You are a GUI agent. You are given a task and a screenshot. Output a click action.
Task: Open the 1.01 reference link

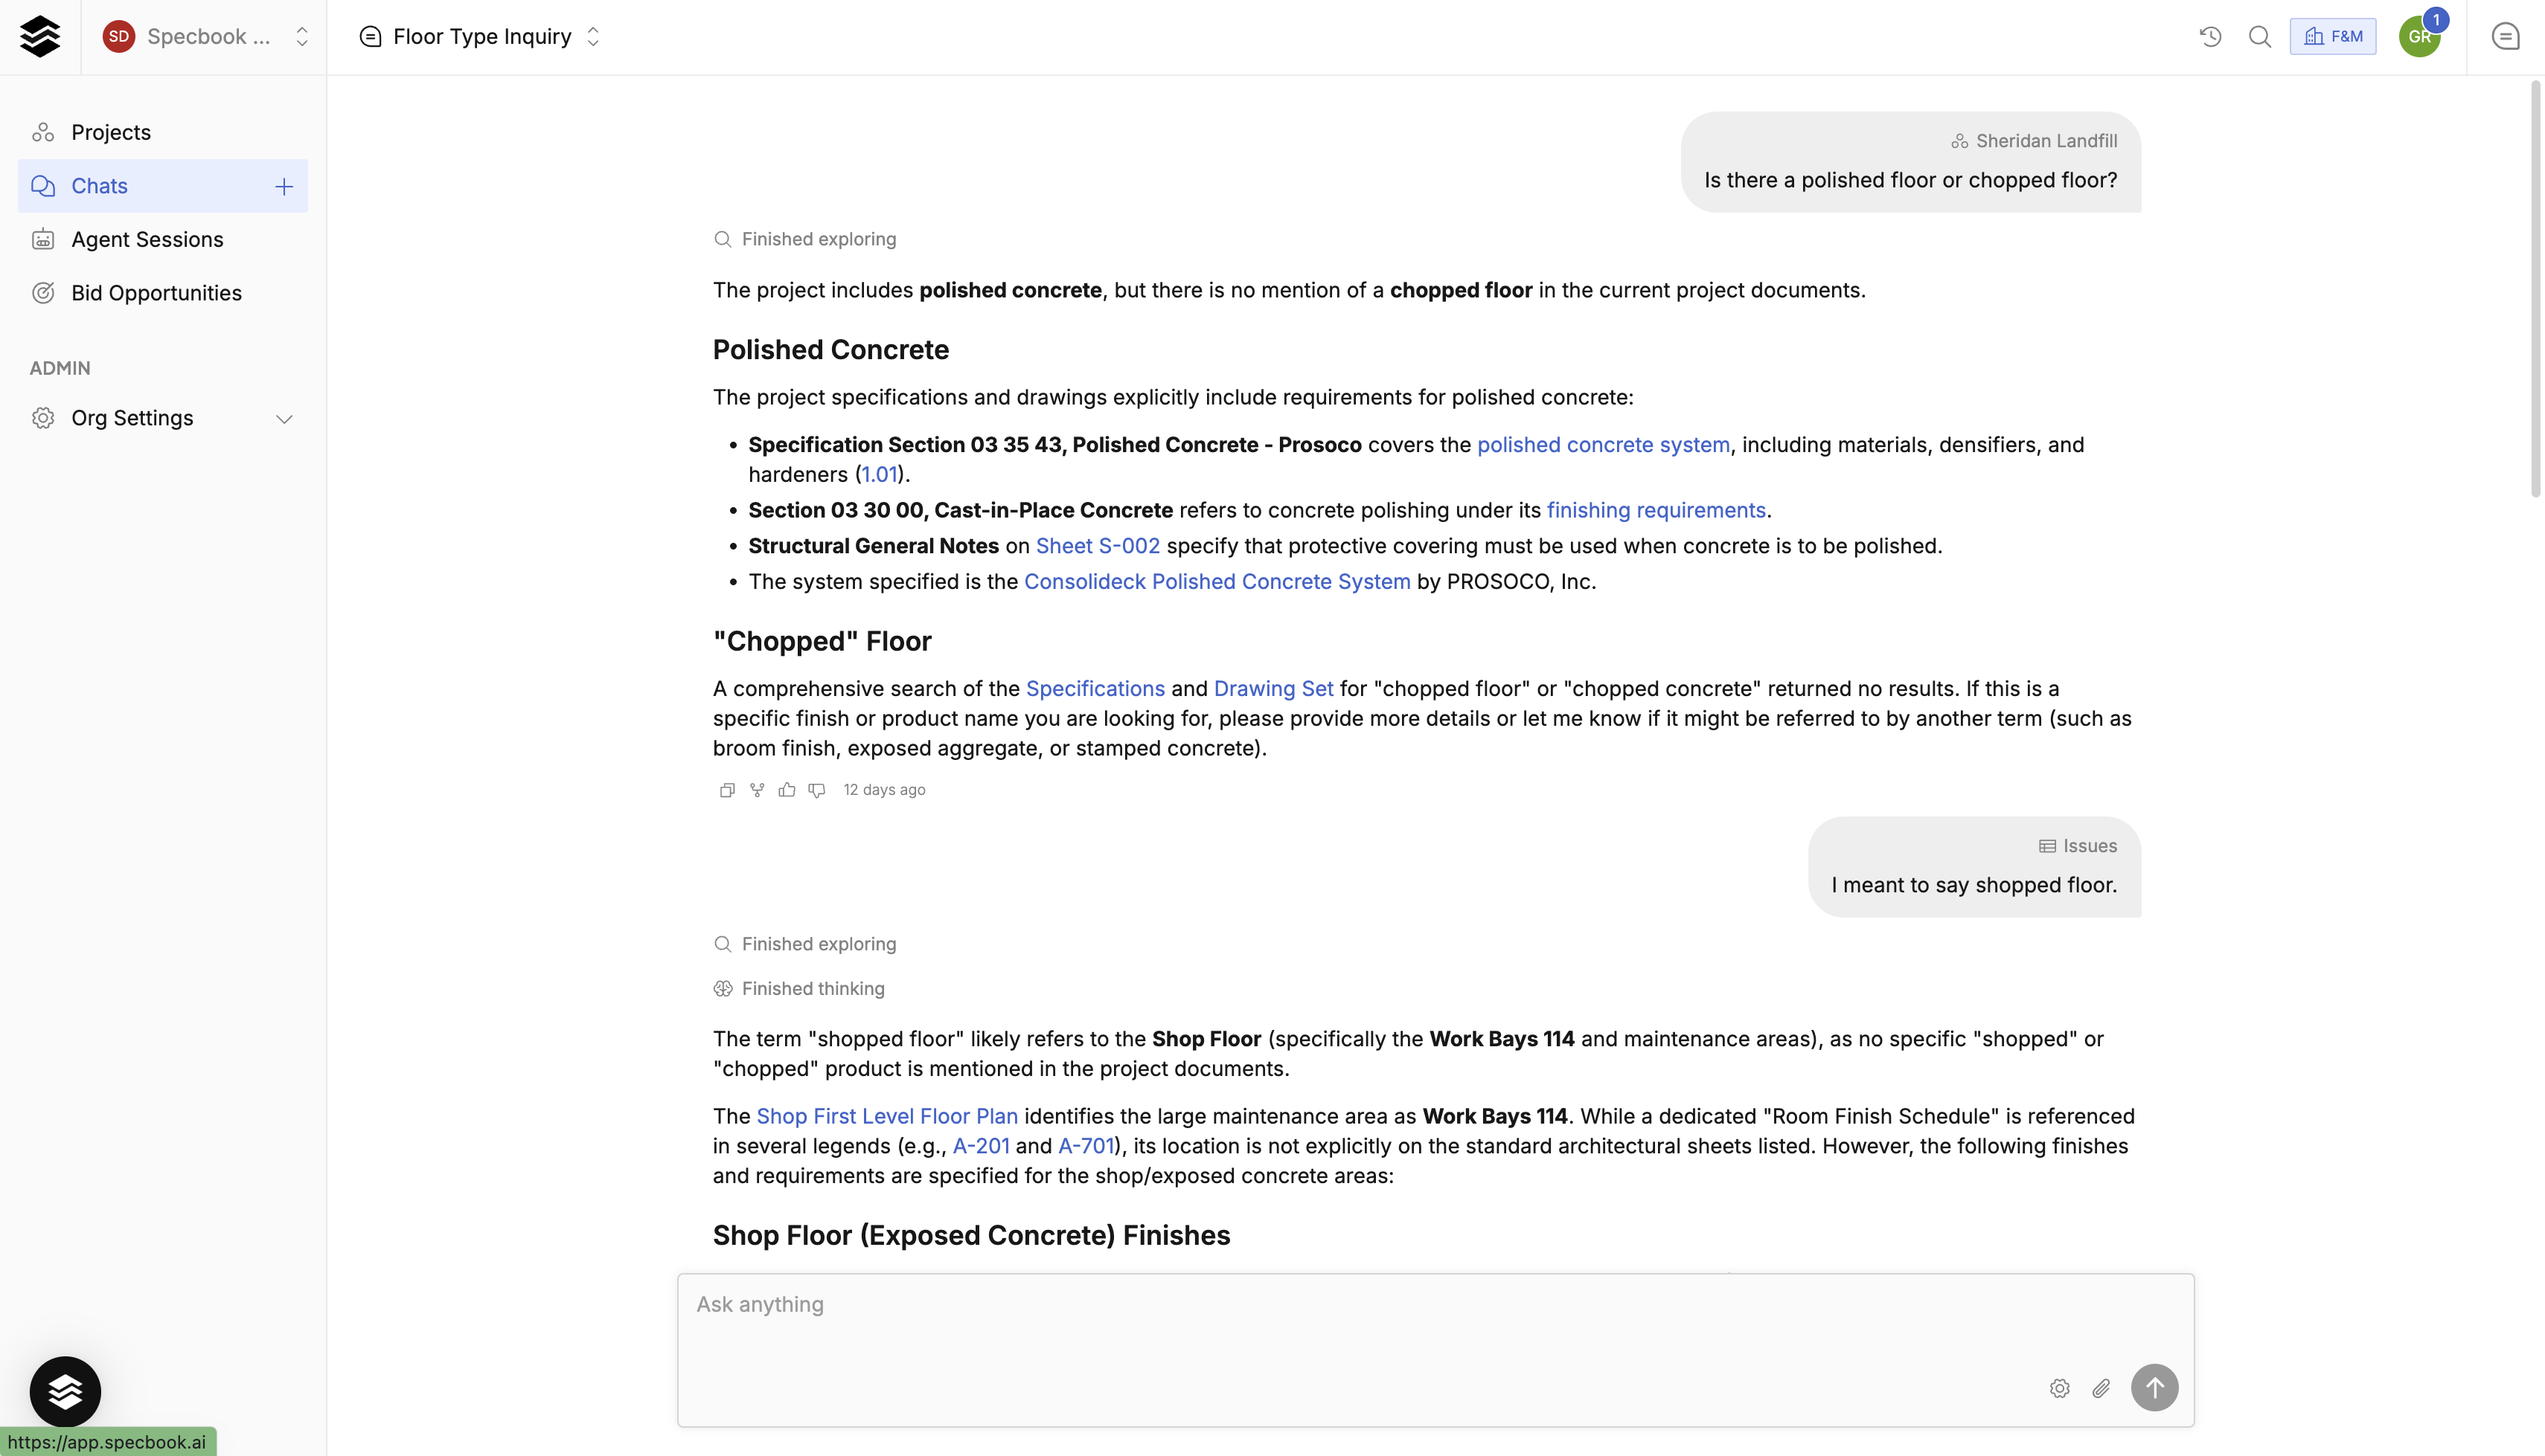coord(880,475)
